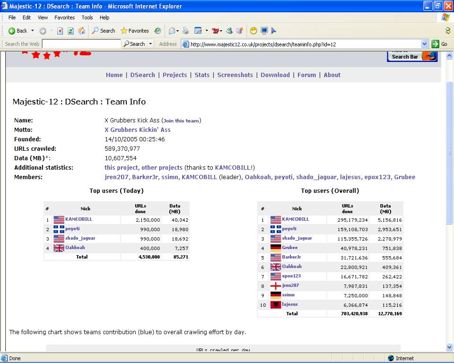Open the About navigation link
Viewport: 454px width, 363px height.
point(332,75)
